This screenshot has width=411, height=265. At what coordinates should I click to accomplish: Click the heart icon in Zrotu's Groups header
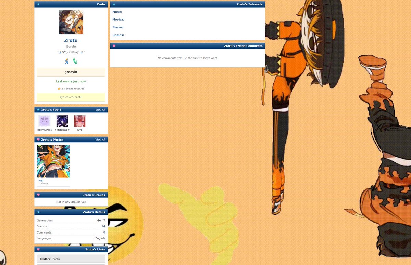coord(38,195)
